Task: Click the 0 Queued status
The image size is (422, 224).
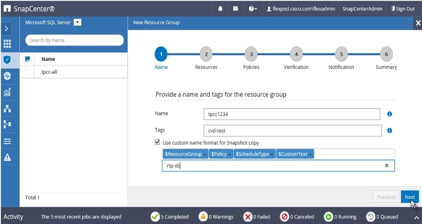Action: coord(382,217)
